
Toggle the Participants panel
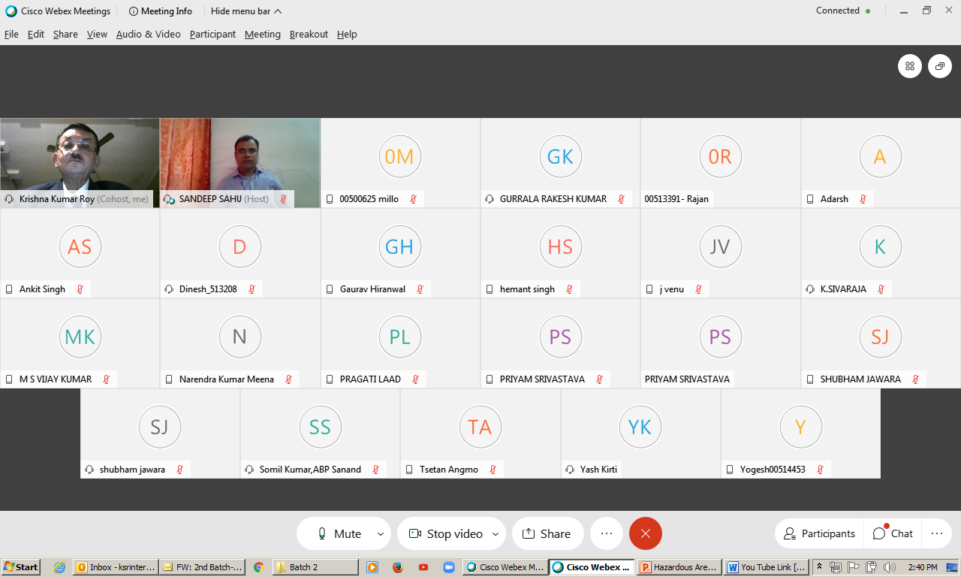coord(819,533)
